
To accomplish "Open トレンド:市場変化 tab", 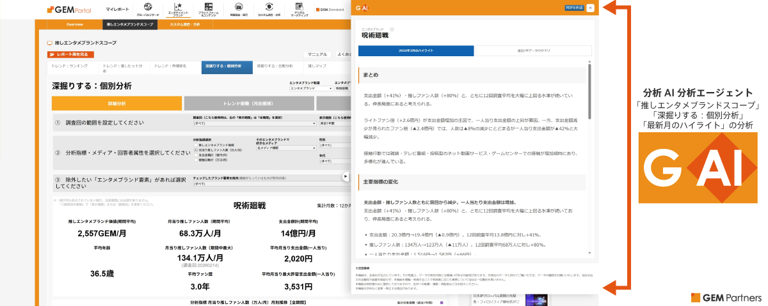I will [175, 68].
